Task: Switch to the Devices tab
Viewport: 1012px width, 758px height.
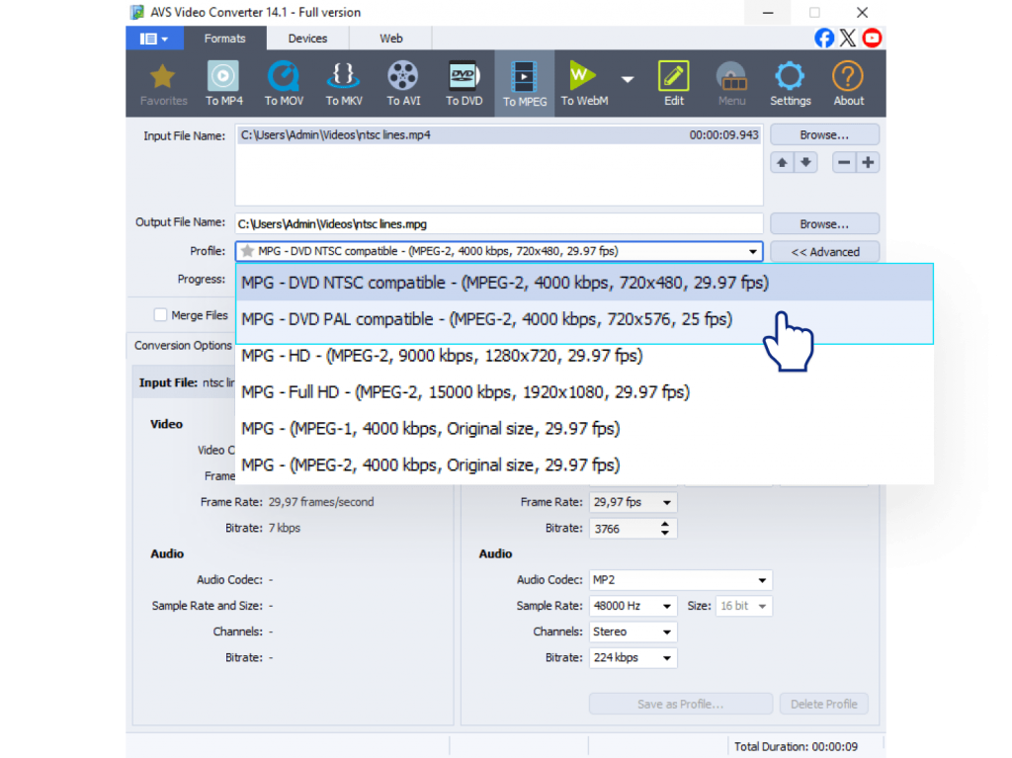Action: (307, 39)
